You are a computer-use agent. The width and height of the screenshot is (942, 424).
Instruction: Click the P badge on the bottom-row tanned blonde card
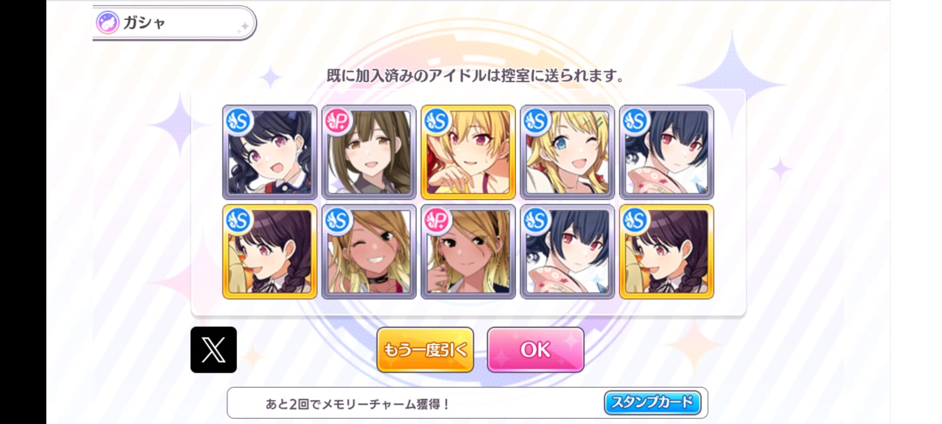(437, 220)
